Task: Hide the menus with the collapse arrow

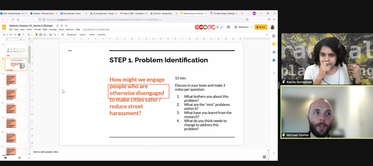Action: pos(267,35)
